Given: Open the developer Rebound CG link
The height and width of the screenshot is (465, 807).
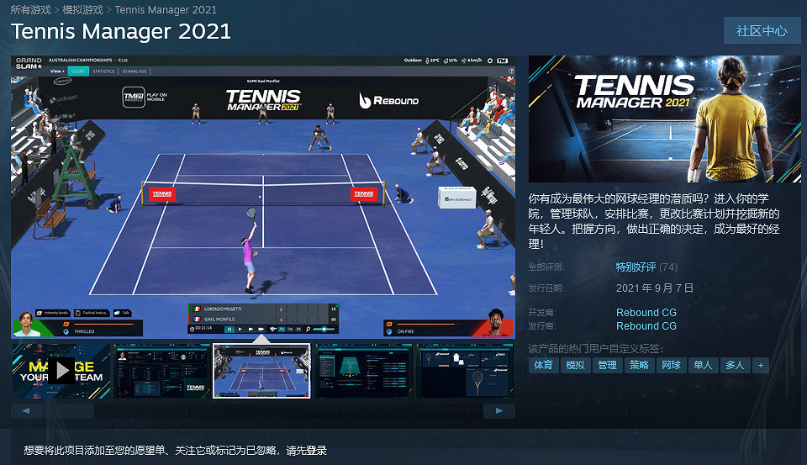Looking at the screenshot, I should tap(646, 313).
